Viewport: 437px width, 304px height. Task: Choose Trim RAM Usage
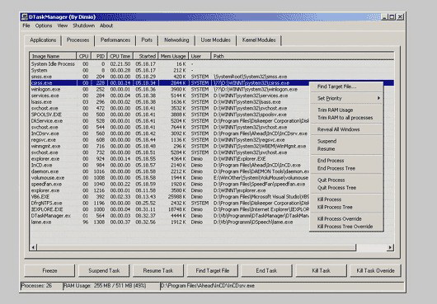[x=346, y=110]
